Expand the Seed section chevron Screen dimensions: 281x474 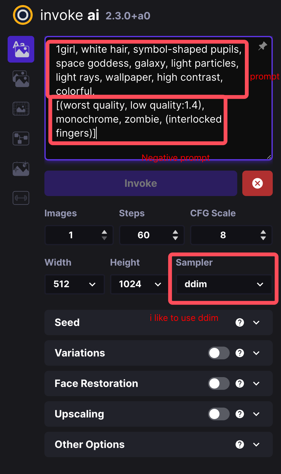coord(256,322)
